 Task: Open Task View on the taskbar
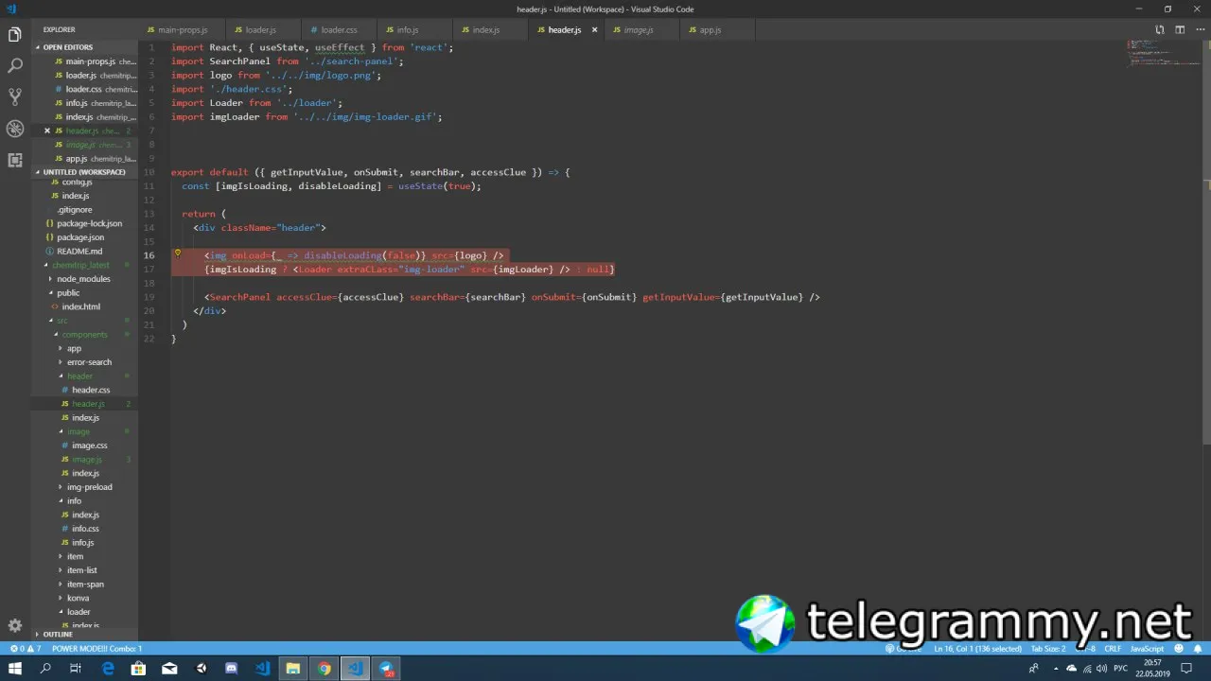pyautogui.click(x=76, y=669)
